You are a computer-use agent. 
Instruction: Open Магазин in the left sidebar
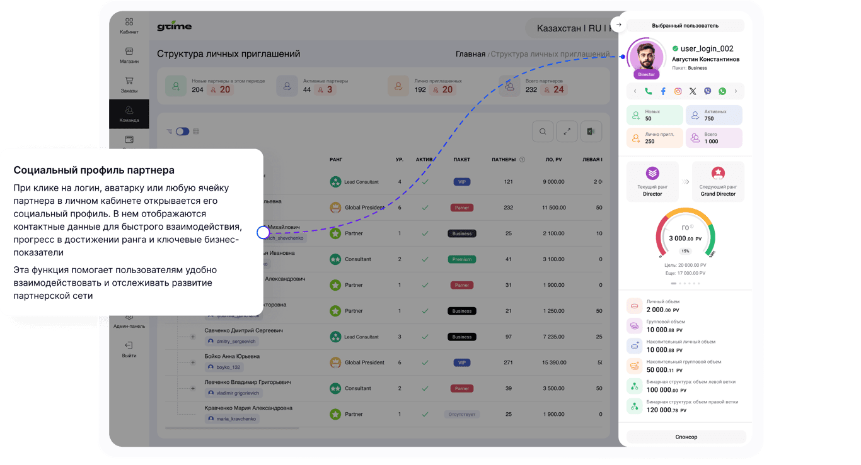[129, 55]
